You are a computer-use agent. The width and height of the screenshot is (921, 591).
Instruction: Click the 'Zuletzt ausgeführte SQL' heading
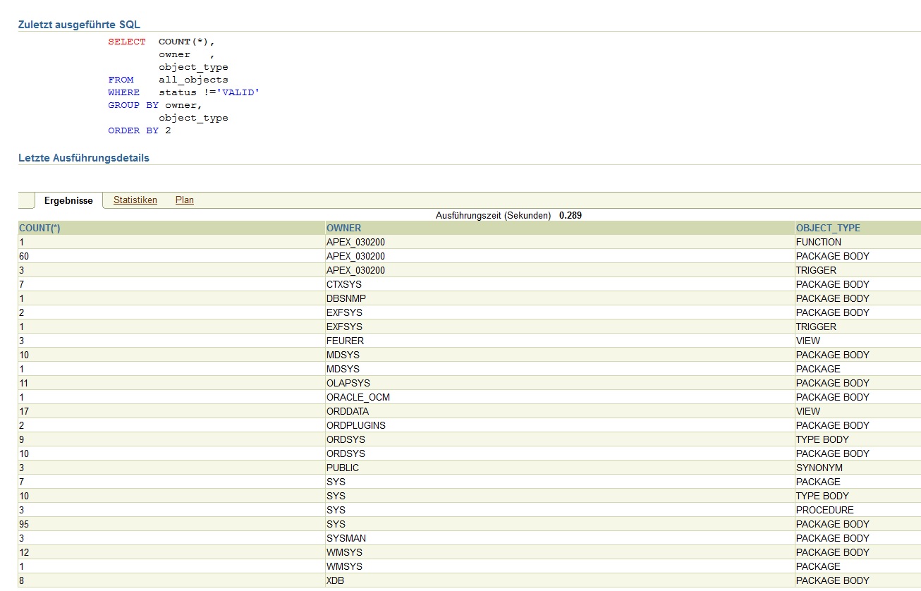tap(79, 25)
